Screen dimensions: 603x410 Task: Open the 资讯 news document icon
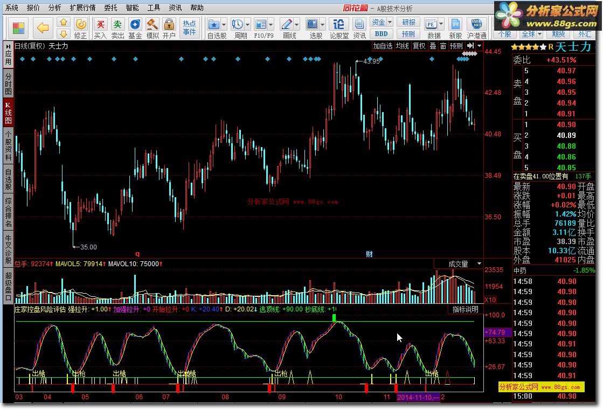(x=359, y=28)
